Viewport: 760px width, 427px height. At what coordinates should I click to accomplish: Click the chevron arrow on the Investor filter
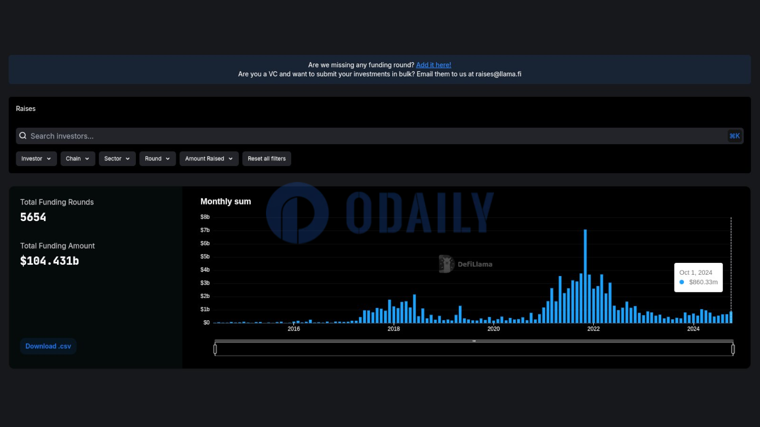(x=49, y=159)
